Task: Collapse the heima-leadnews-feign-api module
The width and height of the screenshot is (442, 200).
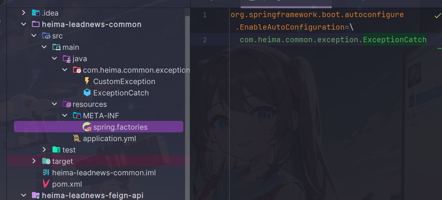Action: coord(24,195)
